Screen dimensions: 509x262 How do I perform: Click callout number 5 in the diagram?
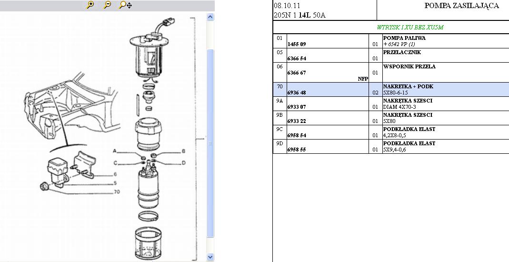(115, 183)
